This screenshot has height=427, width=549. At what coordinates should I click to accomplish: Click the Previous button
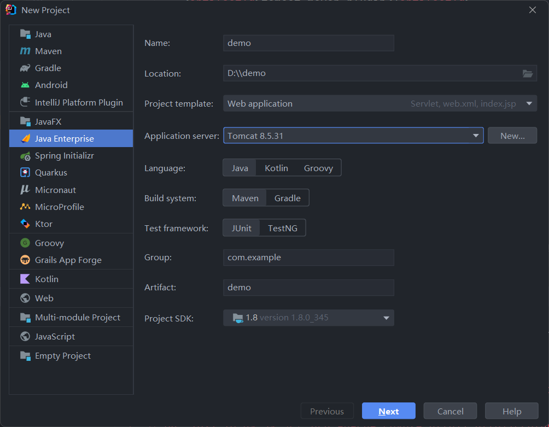327,411
